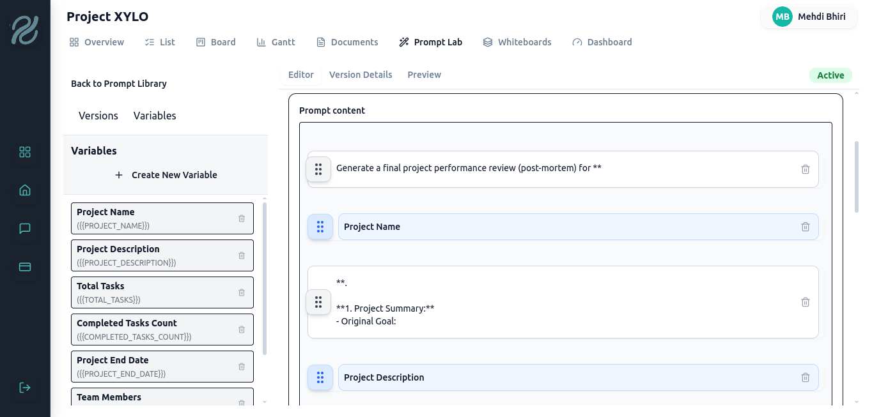Remove the Completed Tasks Count variable
The height and width of the screenshot is (417, 872).
(242, 330)
